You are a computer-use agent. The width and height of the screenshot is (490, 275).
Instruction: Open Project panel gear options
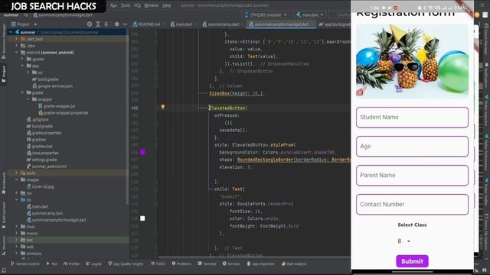tap(116, 24)
